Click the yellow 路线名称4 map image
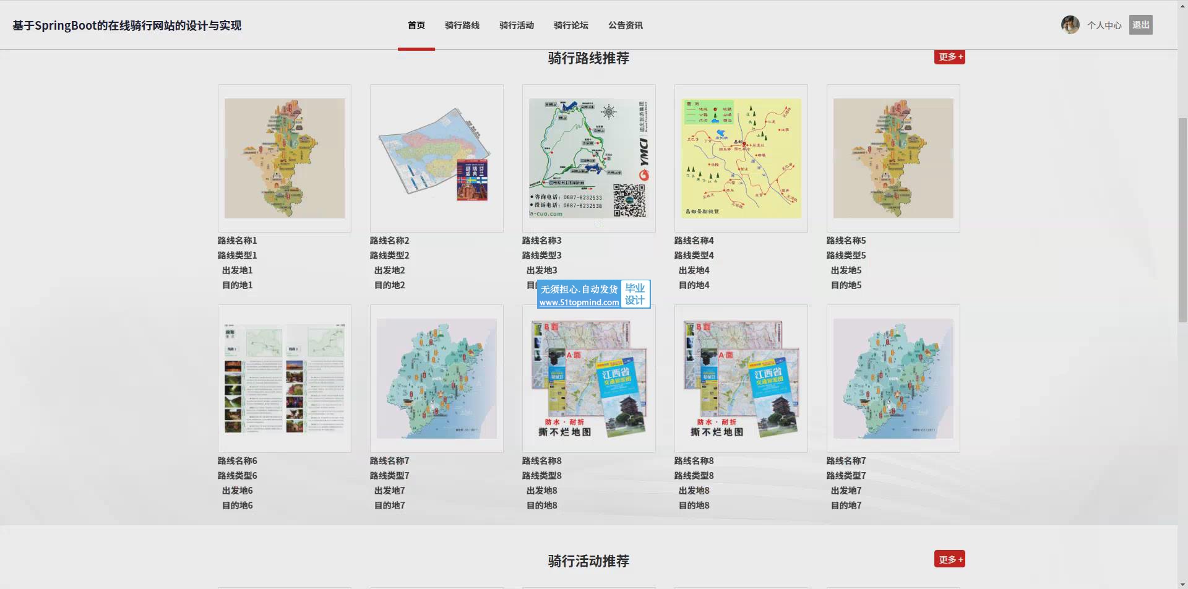 [741, 158]
